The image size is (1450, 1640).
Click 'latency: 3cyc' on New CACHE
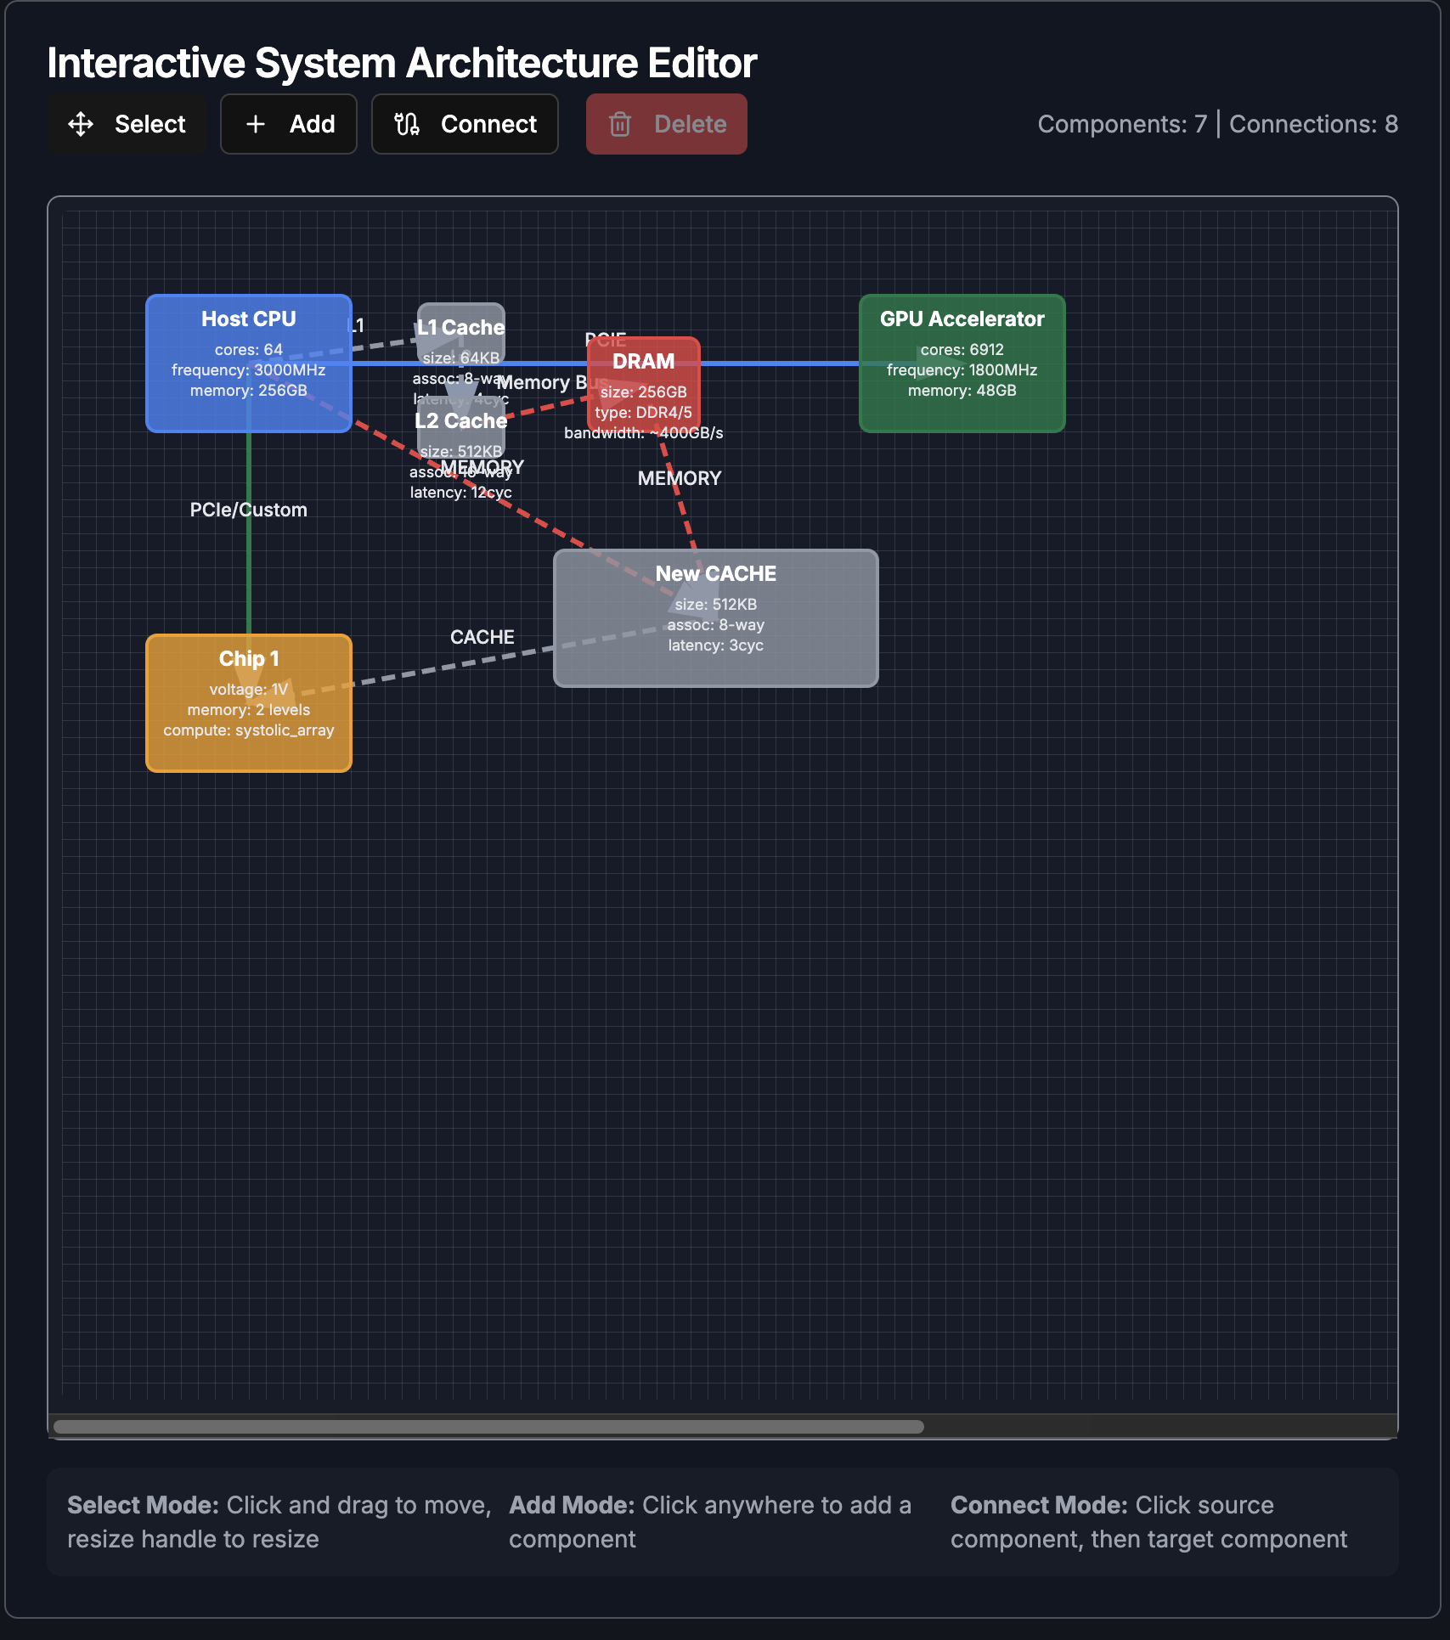point(716,645)
